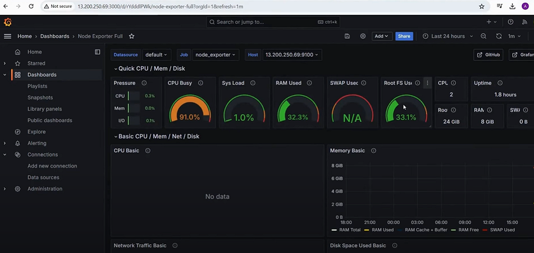Open browser downloads icon
This screenshot has height=253, width=534.
click(512, 6)
